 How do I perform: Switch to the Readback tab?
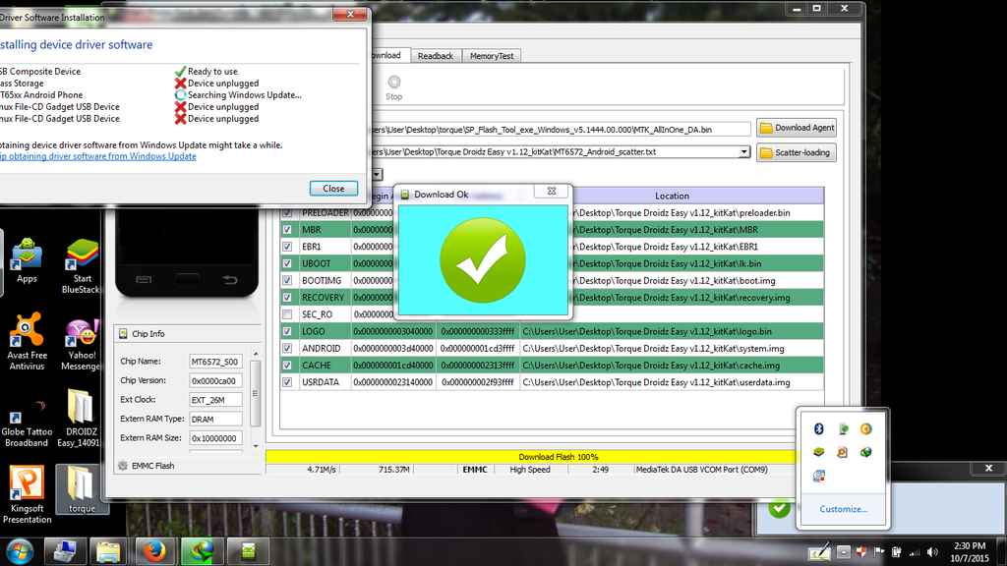pyautogui.click(x=436, y=56)
